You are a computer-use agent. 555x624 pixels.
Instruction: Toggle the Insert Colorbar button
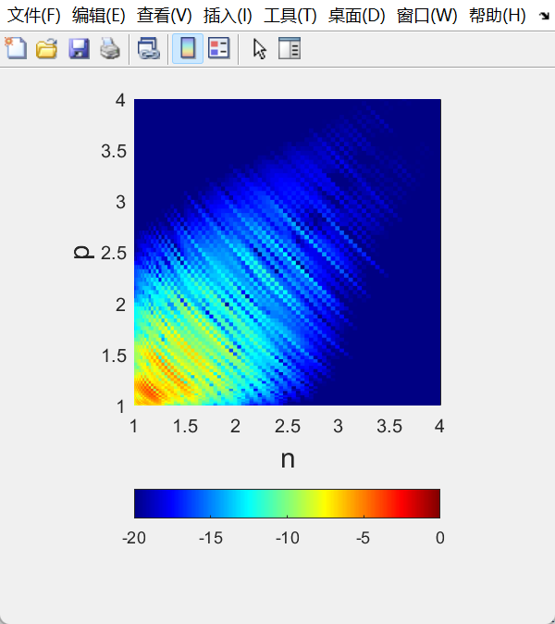[188, 48]
